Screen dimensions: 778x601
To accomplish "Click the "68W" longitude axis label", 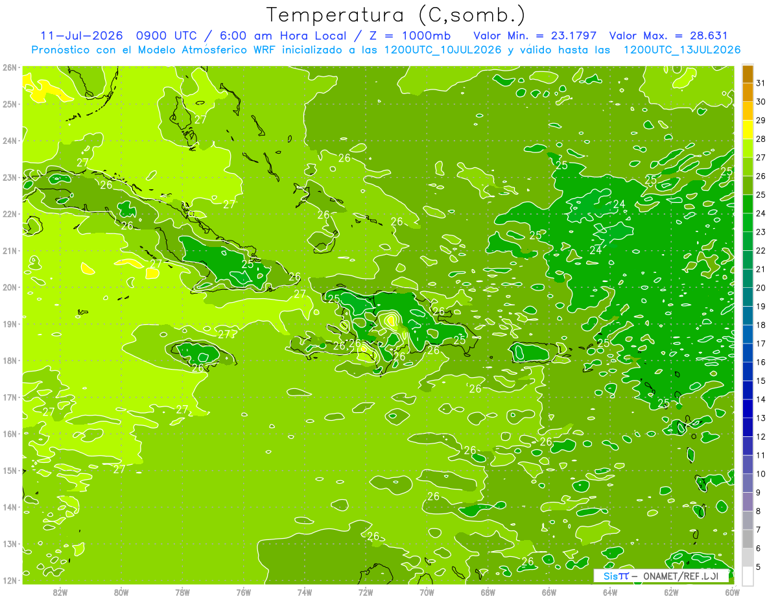I will click(488, 592).
